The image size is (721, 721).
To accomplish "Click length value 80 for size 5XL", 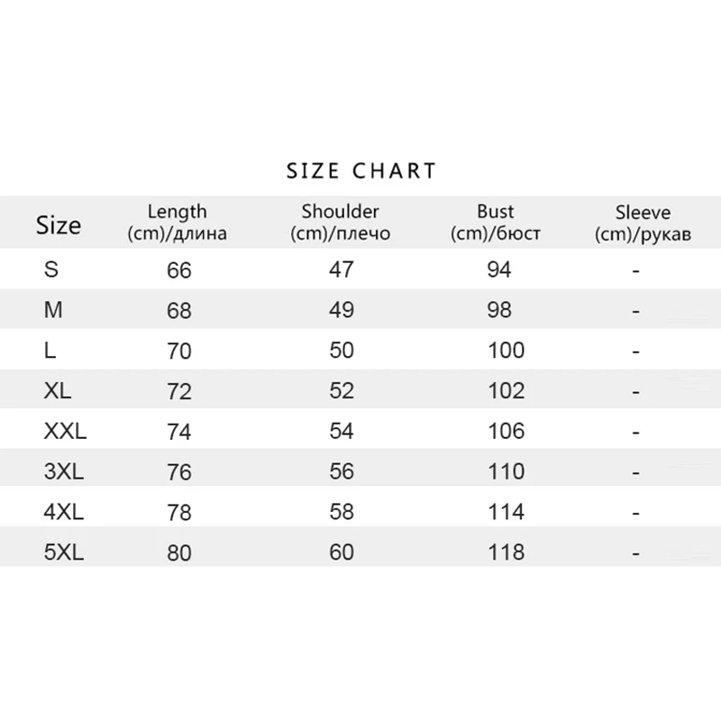I will 179,553.
